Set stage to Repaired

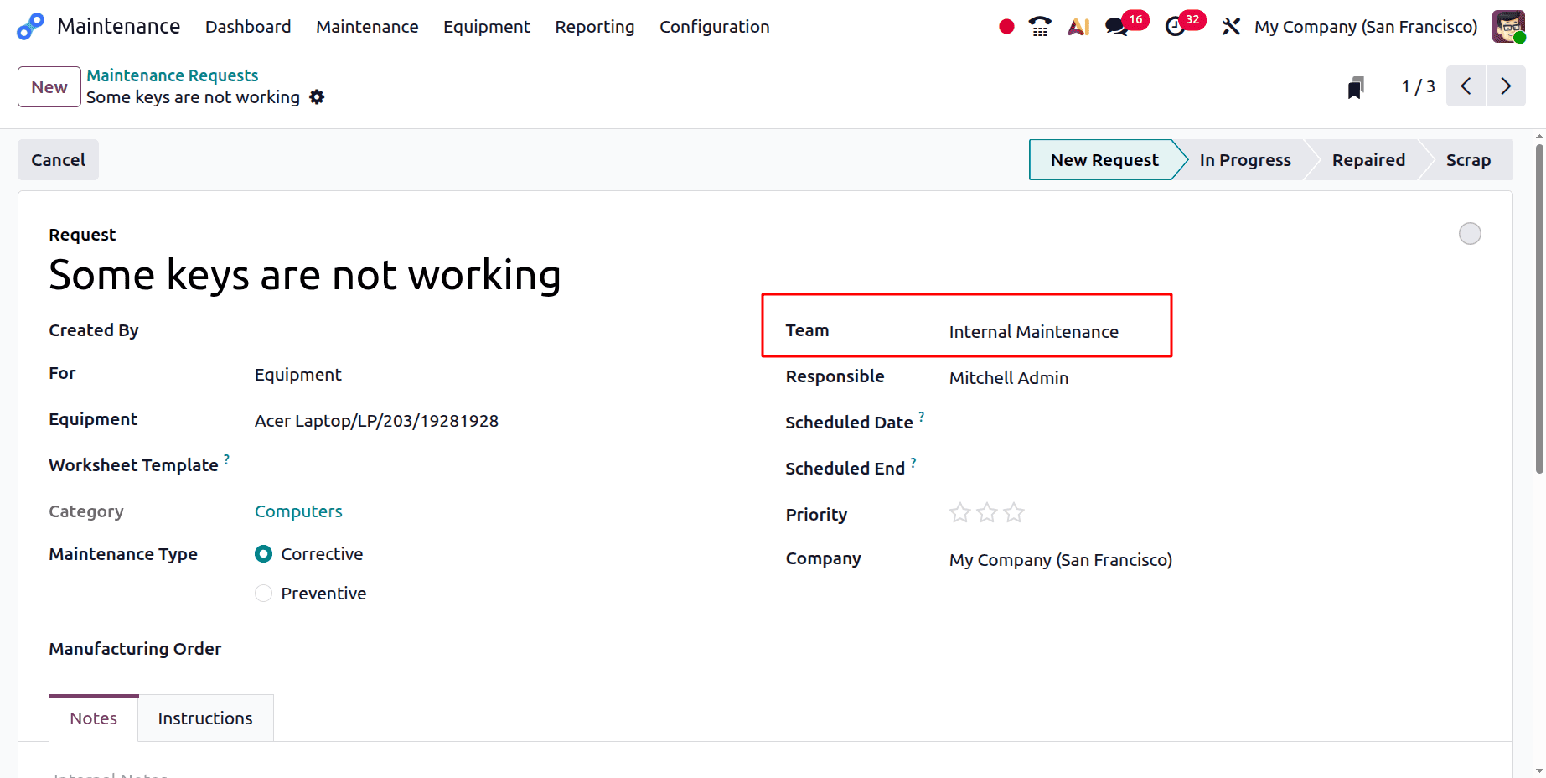(x=1368, y=160)
